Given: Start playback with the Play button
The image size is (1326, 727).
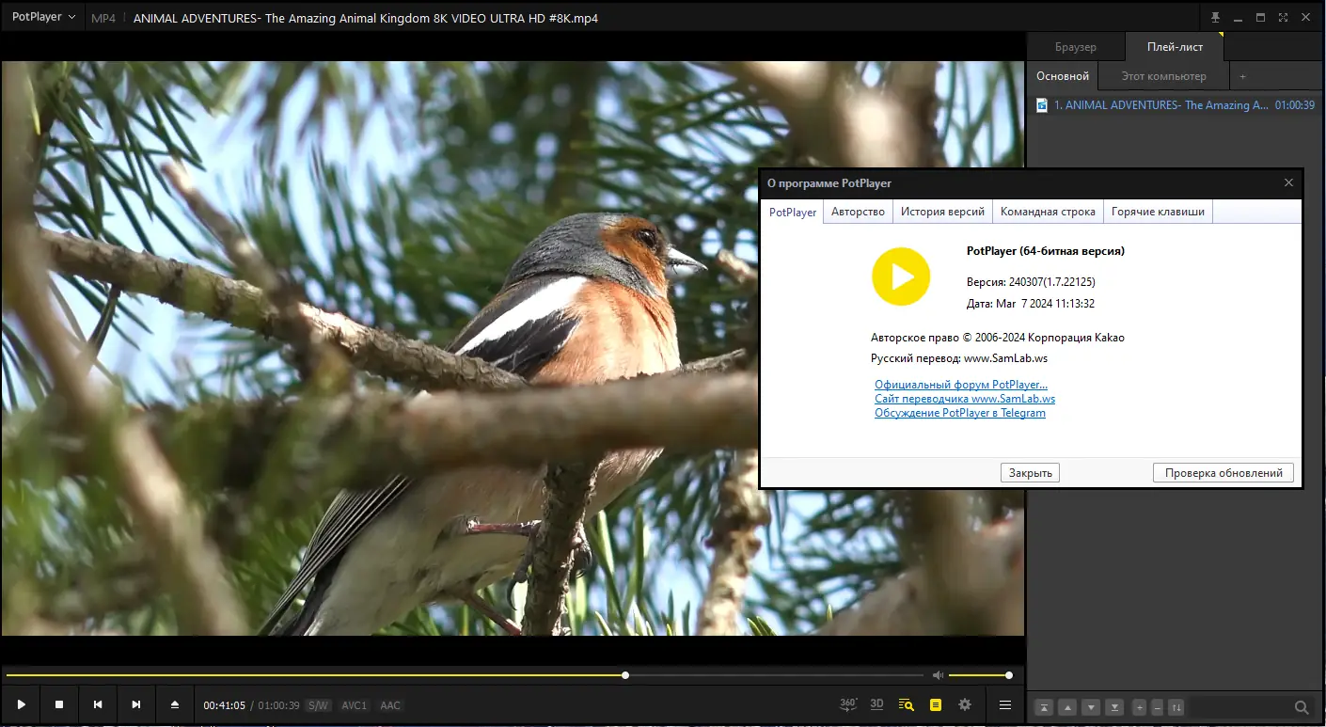Looking at the screenshot, I should [21, 704].
